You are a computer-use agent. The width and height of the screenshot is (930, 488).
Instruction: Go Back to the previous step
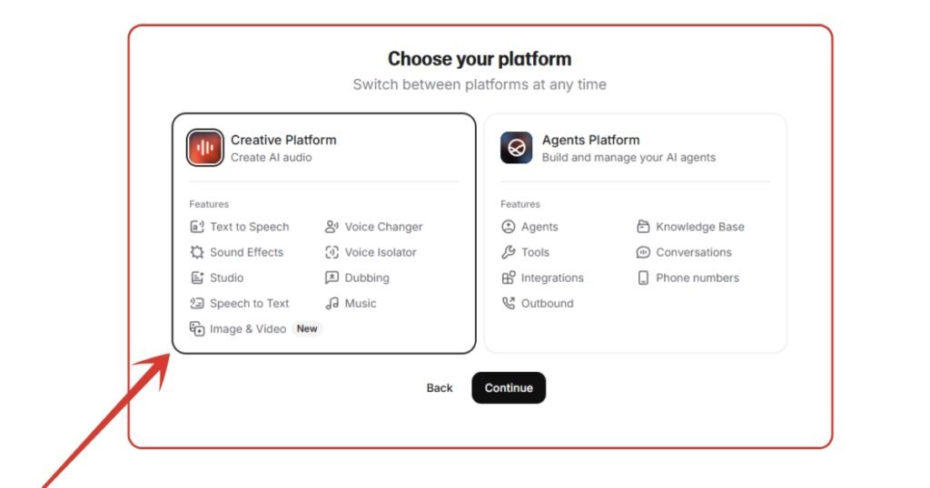pos(440,388)
